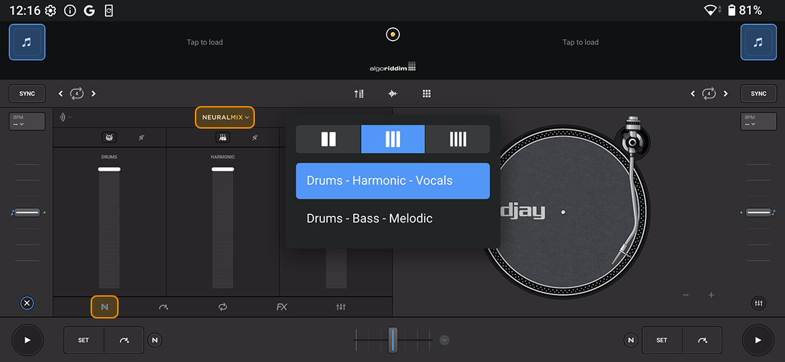
Task: Select Drums - Bass - Melodic option
Action: [393, 218]
